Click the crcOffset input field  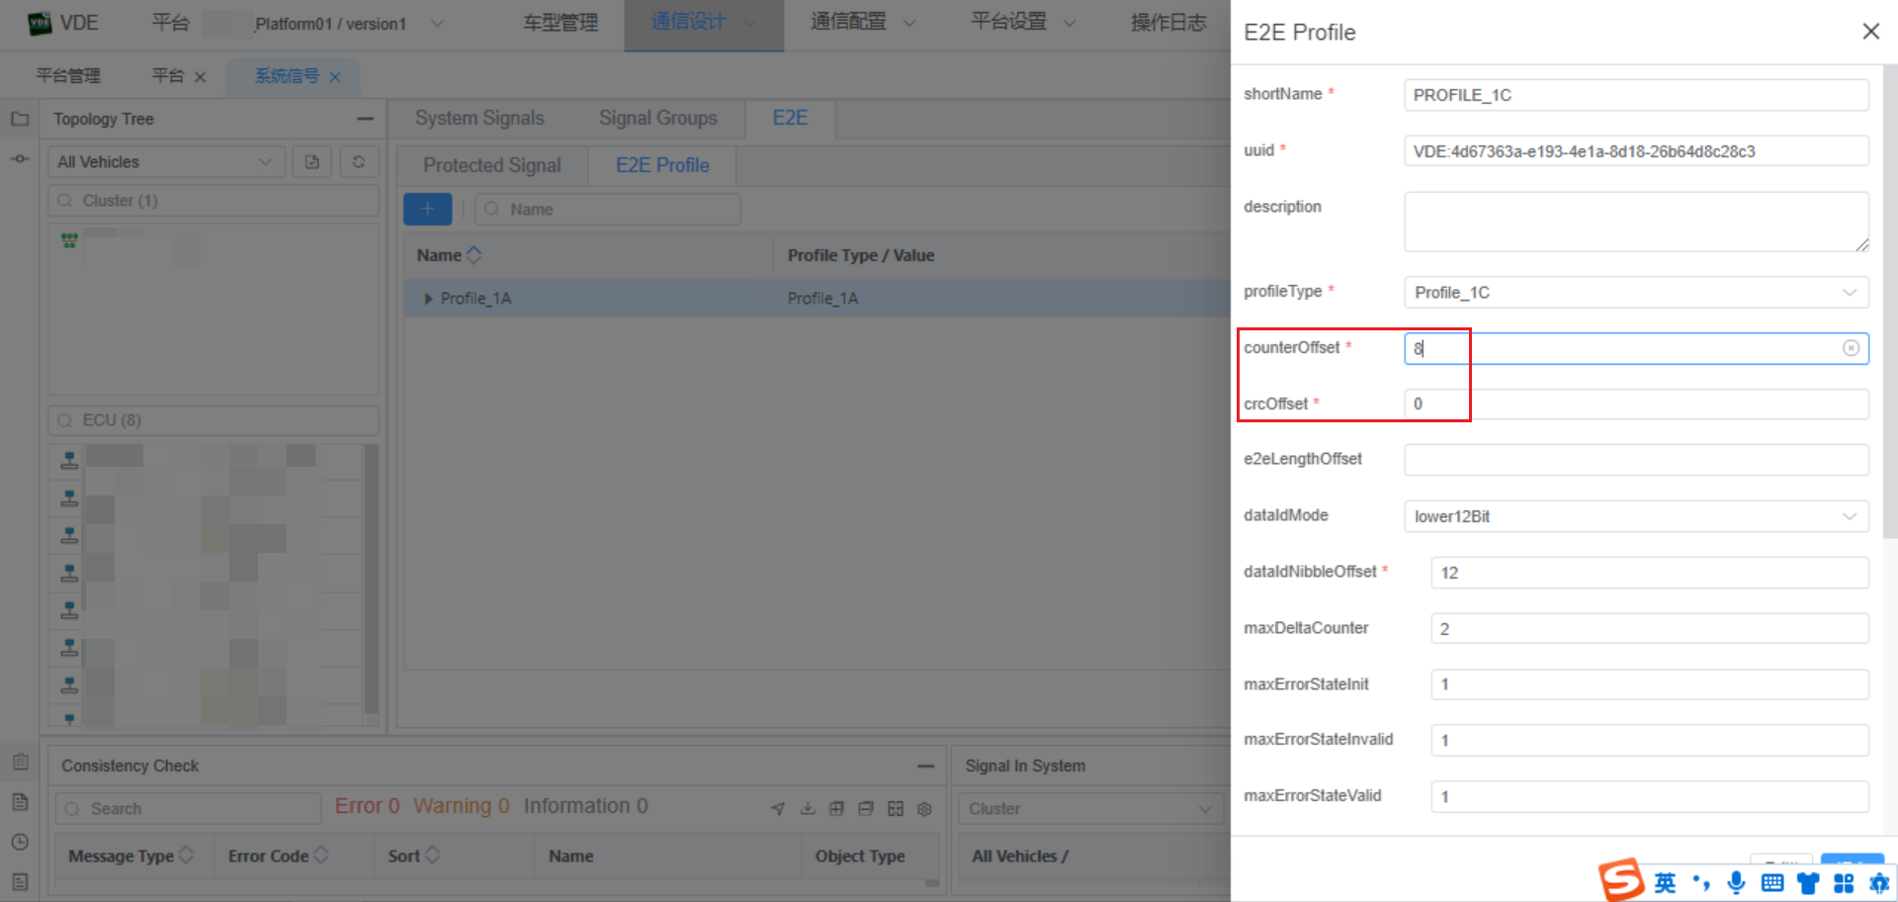pos(1636,405)
